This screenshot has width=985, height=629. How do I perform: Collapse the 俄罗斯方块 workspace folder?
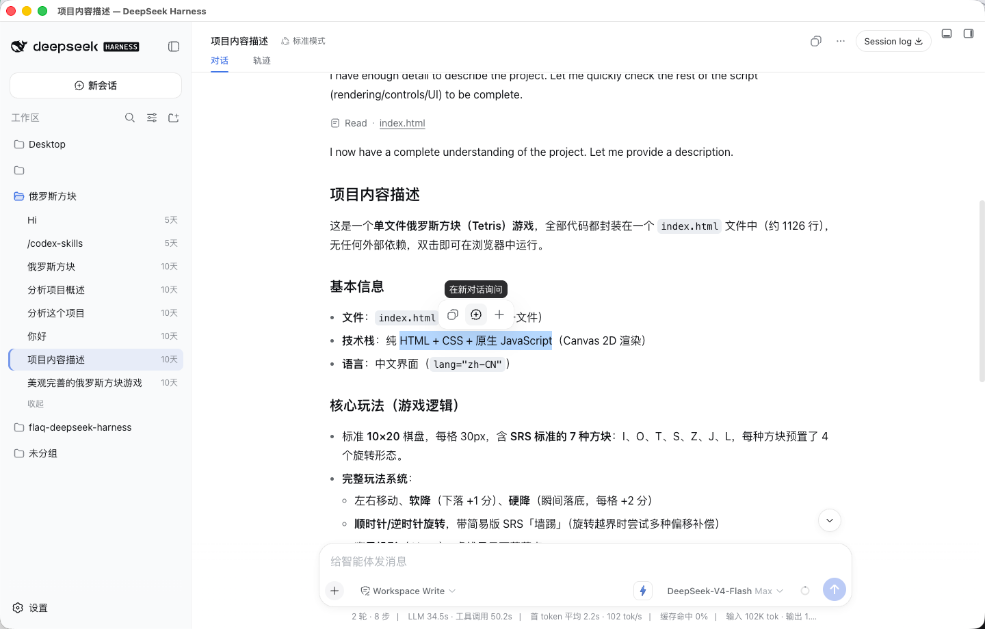pyautogui.click(x=96, y=196)
